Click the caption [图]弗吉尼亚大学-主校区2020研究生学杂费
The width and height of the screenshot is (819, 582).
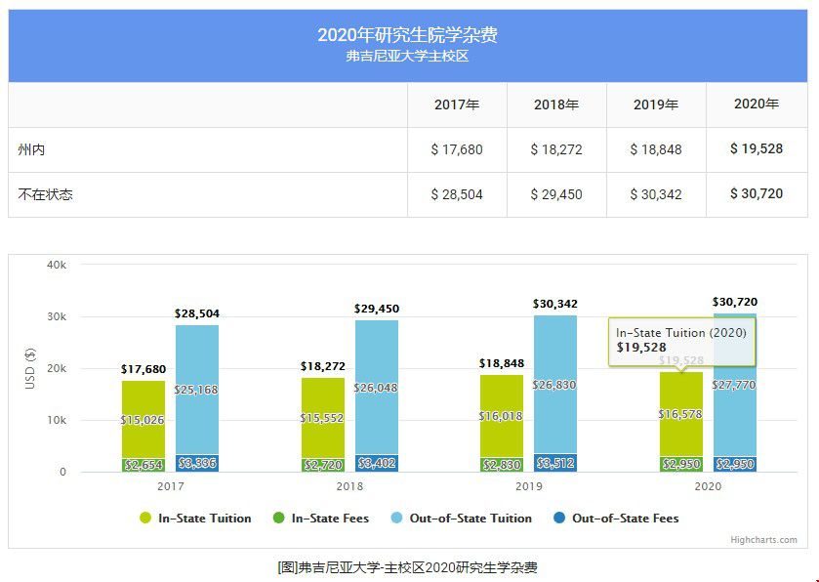coord(407,567)
